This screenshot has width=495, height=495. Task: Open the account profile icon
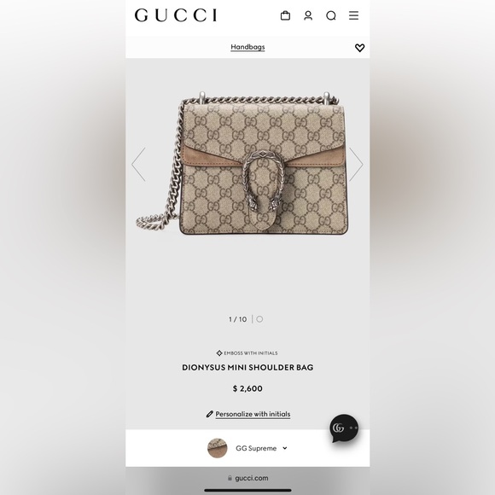[308, 15]
